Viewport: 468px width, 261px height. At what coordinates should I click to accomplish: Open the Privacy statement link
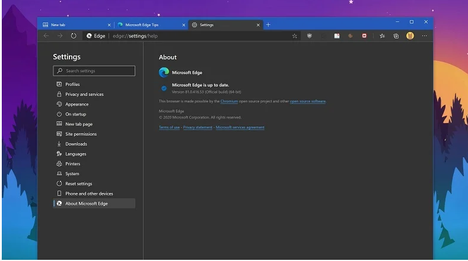pyautogui.click(x=198, y=127)
